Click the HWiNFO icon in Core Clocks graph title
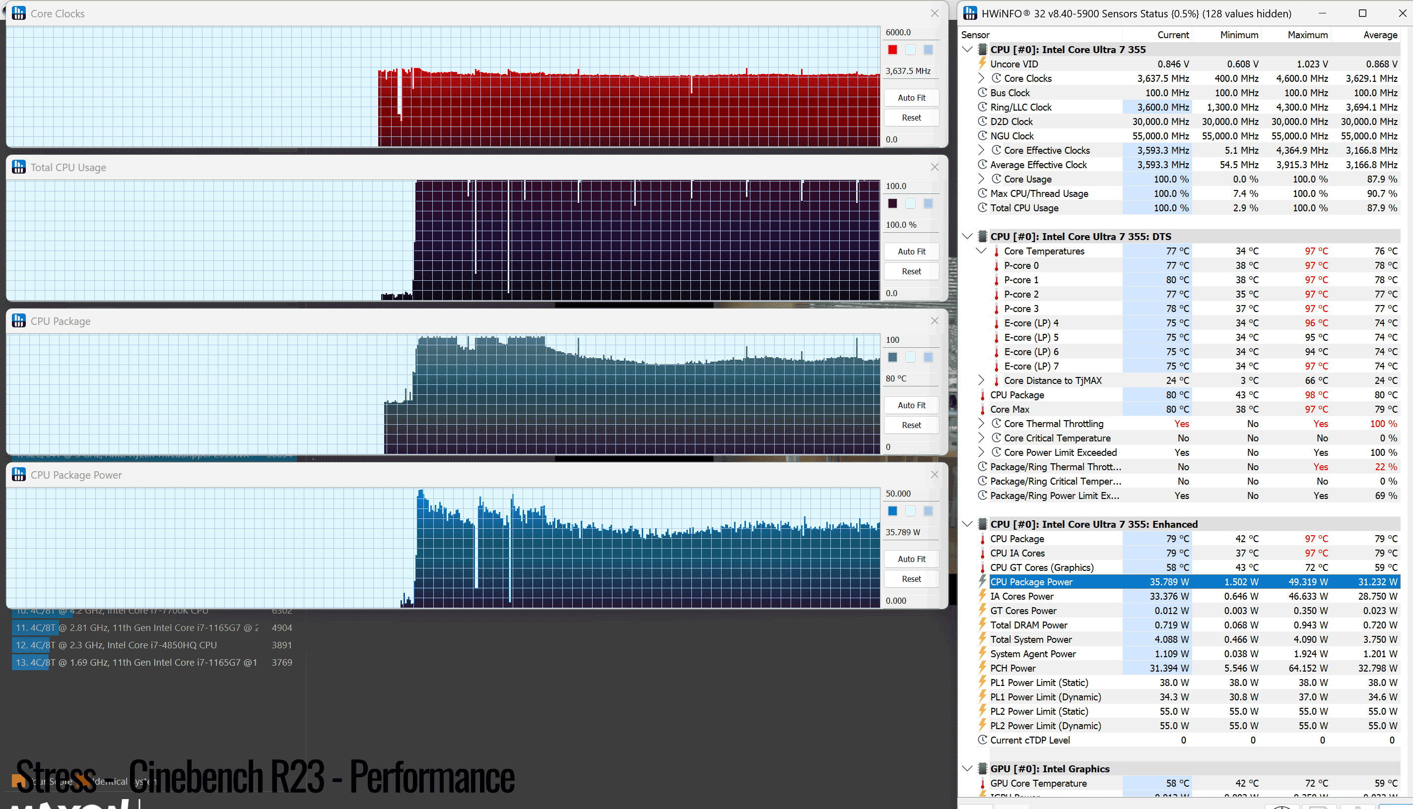 18,13
